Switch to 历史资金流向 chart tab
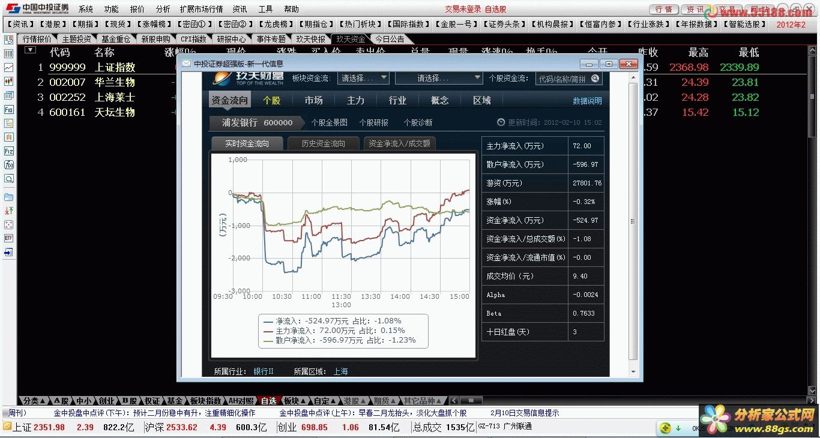Screen dimensions: 820x438 [x=323, y=144]
